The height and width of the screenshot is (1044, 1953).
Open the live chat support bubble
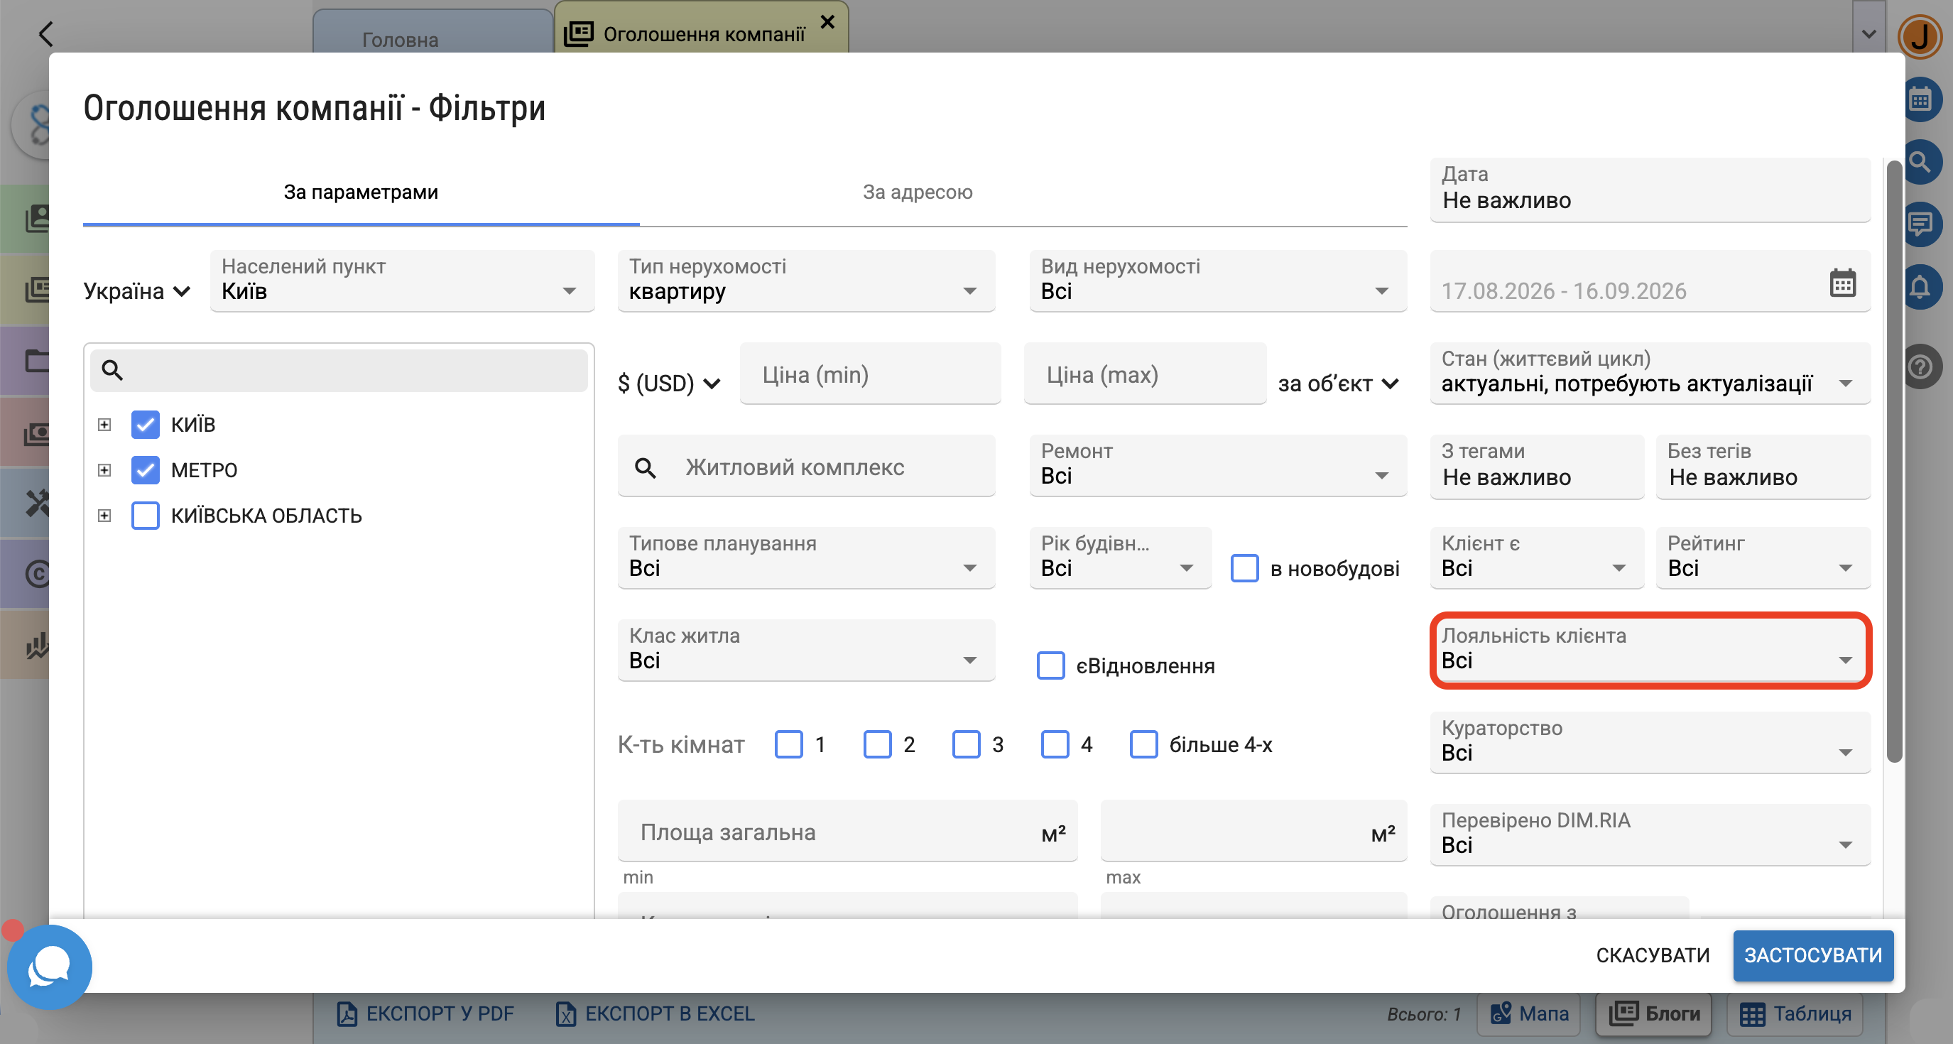pyautogui.click(x=49, y=967)
